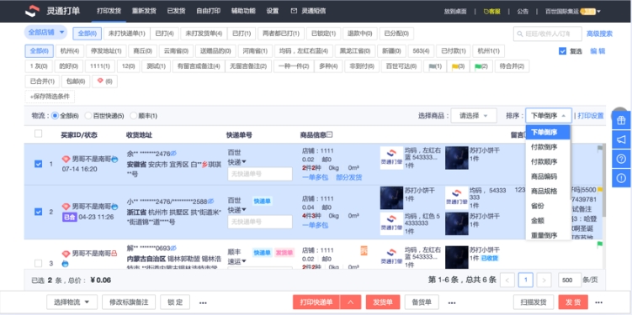Click the 500 条/页 page size field
The image size is (632, 315).
click(570, 280)
